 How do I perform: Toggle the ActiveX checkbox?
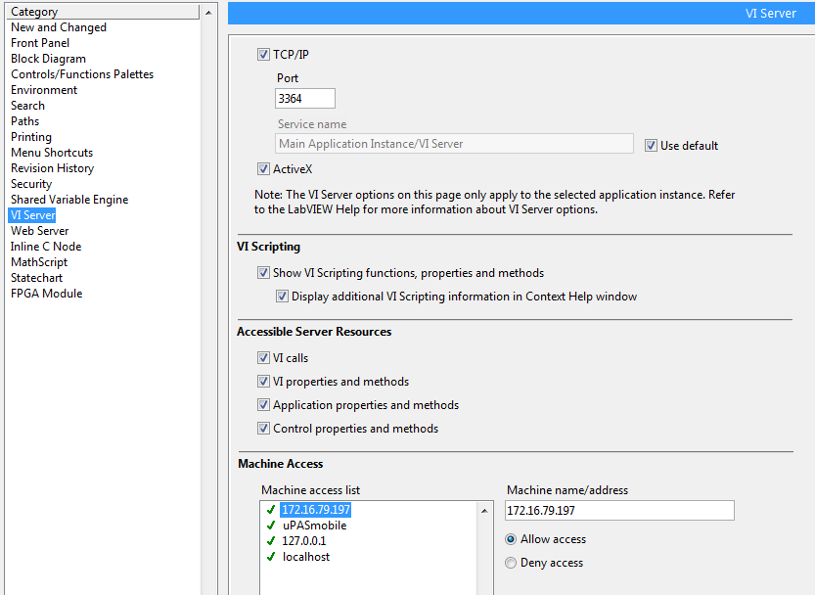(x=263, y=169)
